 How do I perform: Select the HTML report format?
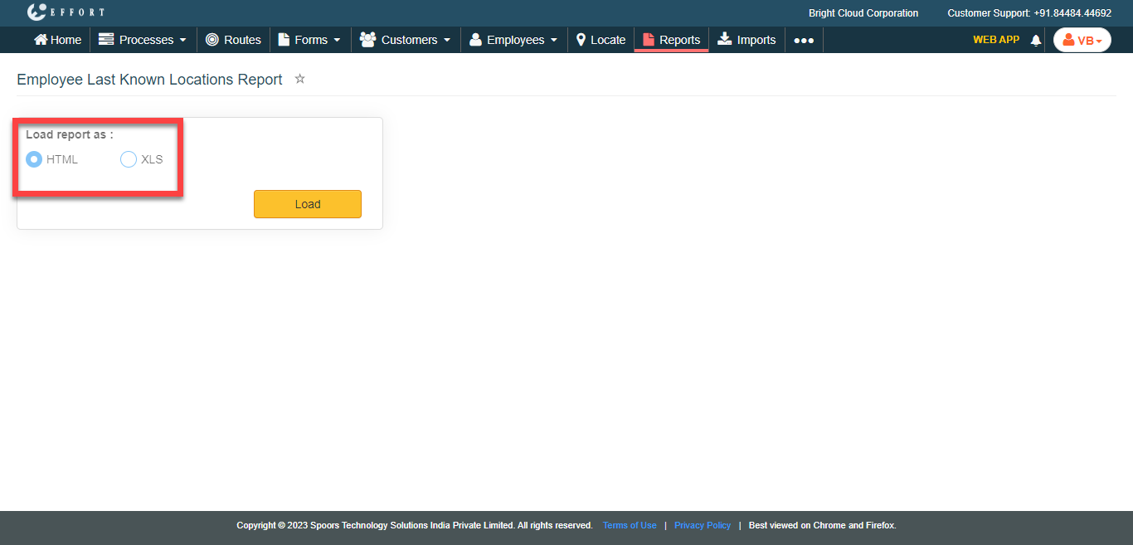pyautogui.click(x=34, y=159)
